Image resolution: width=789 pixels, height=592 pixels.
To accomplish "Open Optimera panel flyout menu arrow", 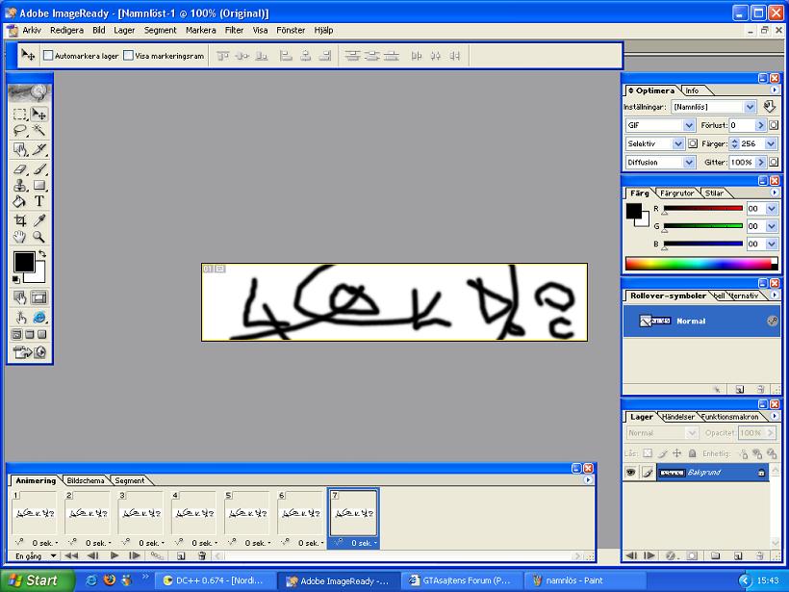I will 774,90.
